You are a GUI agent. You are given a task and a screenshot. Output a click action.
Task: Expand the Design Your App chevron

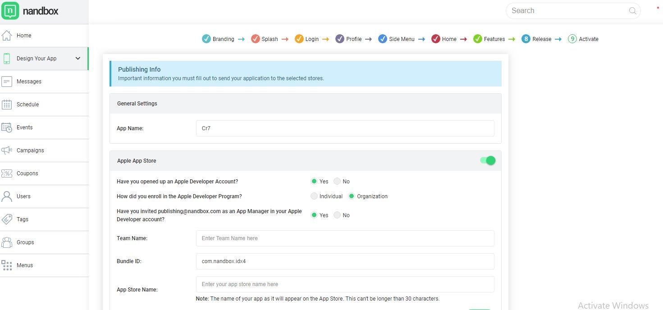(78, 58)
